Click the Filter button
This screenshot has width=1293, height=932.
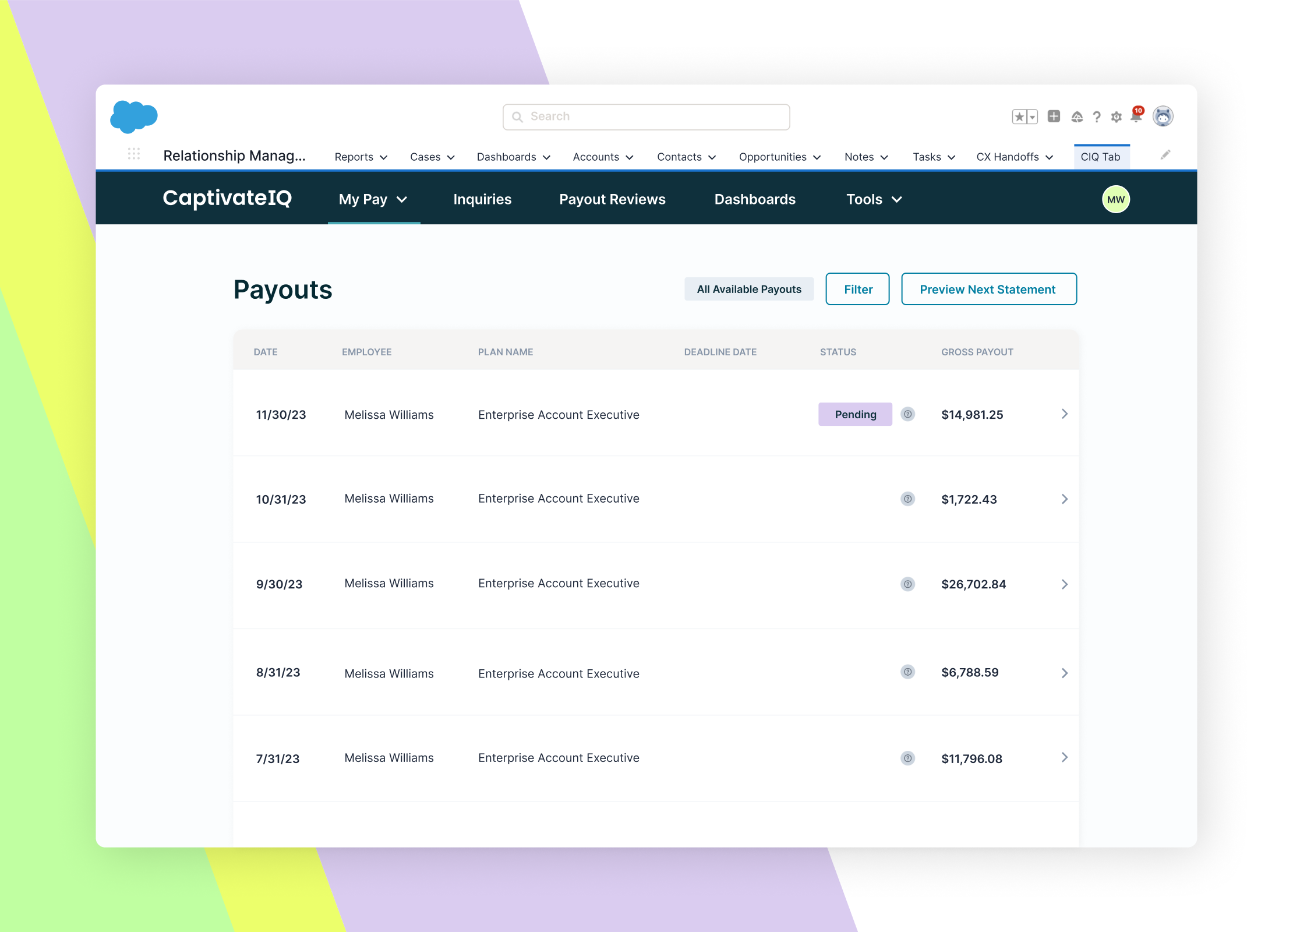[857, 290]
